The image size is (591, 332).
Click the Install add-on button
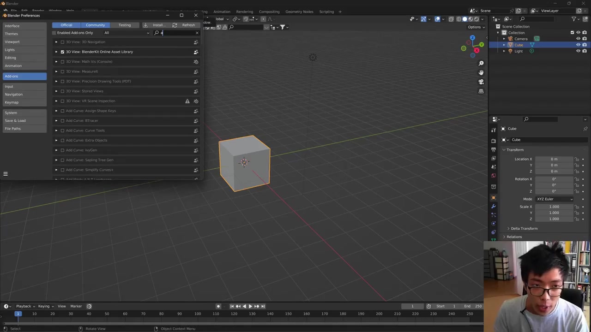157,25
